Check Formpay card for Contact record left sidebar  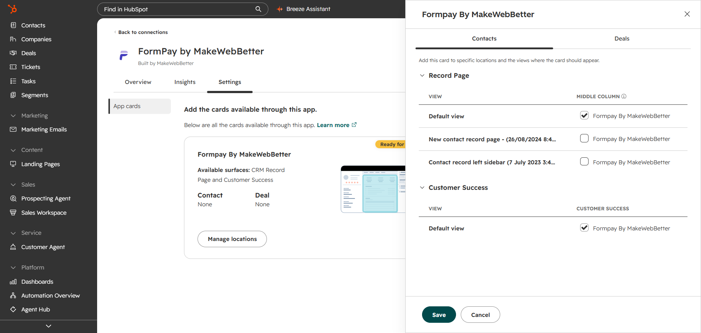[584, 162]
